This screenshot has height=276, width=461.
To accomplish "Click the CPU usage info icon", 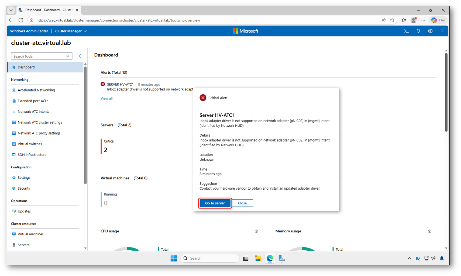I will [x=256, y=231].
